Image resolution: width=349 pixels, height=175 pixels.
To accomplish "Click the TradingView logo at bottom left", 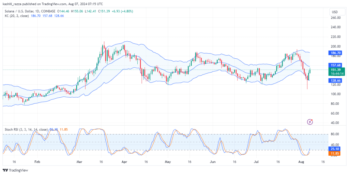I will click(x=15, y=170).
